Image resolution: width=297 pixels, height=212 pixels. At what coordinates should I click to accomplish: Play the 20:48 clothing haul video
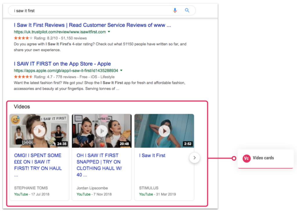click(x=102, y=131)
